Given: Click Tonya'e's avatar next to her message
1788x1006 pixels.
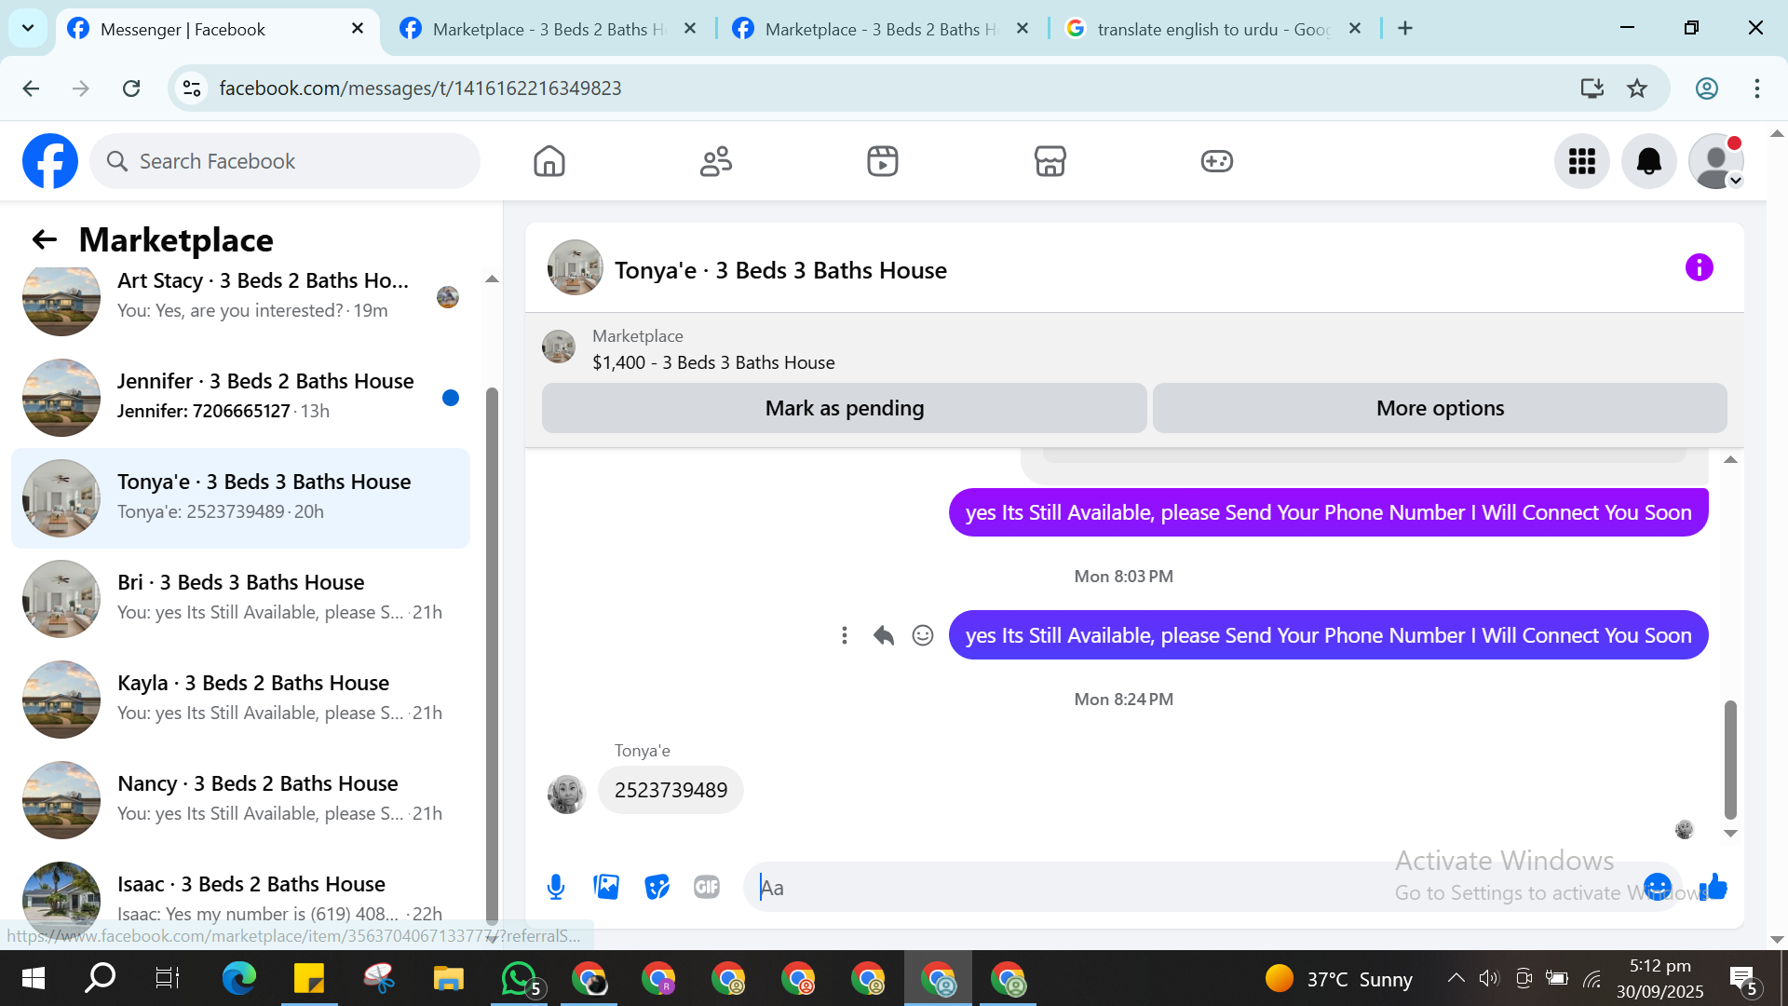Looking at the screenshot, I should [x=566, y=794].
